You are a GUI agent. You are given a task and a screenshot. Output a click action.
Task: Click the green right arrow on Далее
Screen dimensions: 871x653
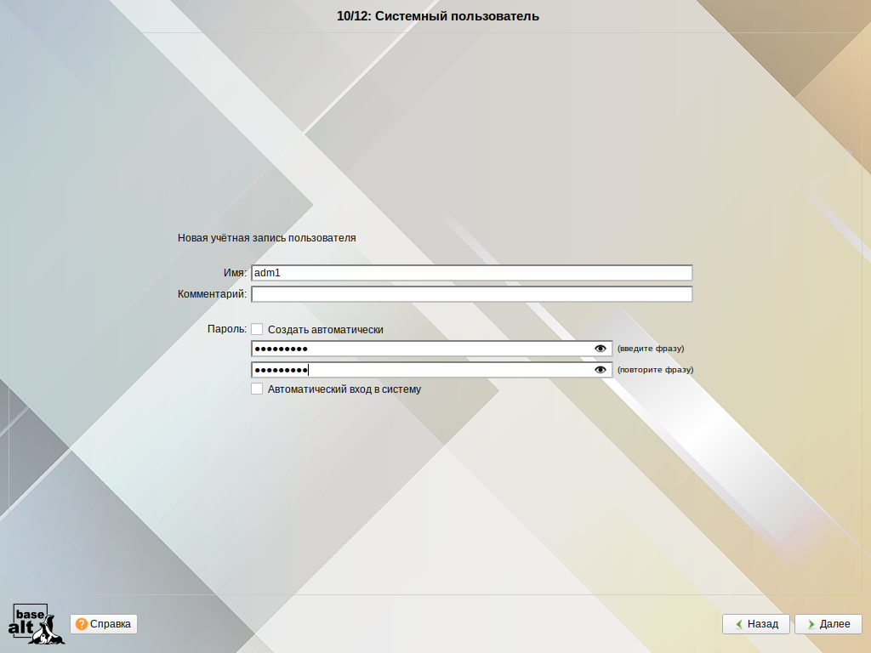(x=810, y=624)
